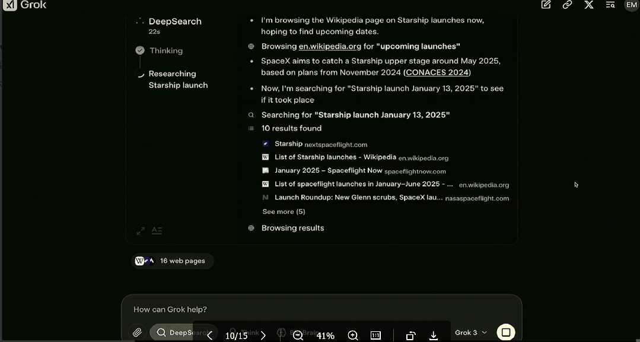
Task: Rotate the image in the viewer
Action: coord(410,335)
